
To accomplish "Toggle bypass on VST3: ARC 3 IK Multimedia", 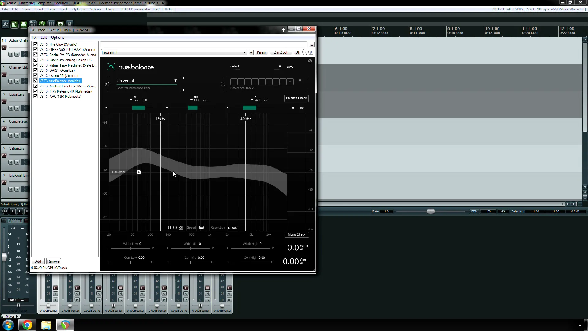I will (36, 97).
